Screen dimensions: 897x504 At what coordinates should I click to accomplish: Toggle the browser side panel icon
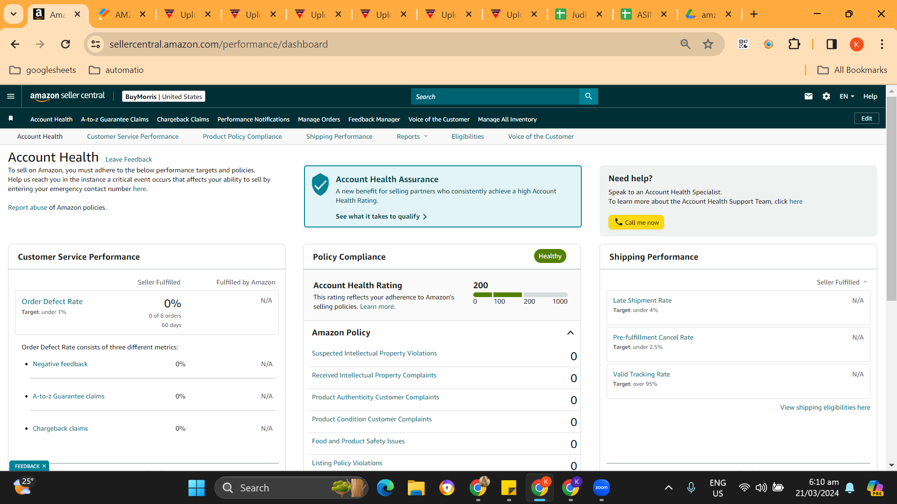click(x=832, y=44)
